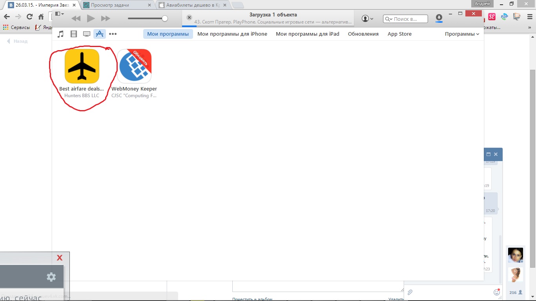This screenshot has height=301, width=536.
Task: Close the Просмотр задачи Chrome tab
Action: tap(149, 5)
